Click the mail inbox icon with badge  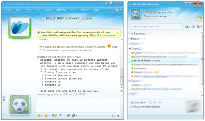(x=199, y=18)
